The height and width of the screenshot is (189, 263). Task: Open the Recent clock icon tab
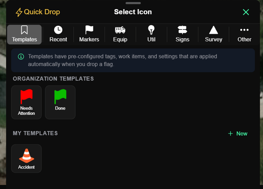[x=58, y=34]
